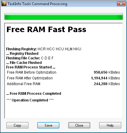The width and height of the screenshot is (127, 133).
Task: Click the 1,194,944 KBytes value
Action: [x=105, y=78]
